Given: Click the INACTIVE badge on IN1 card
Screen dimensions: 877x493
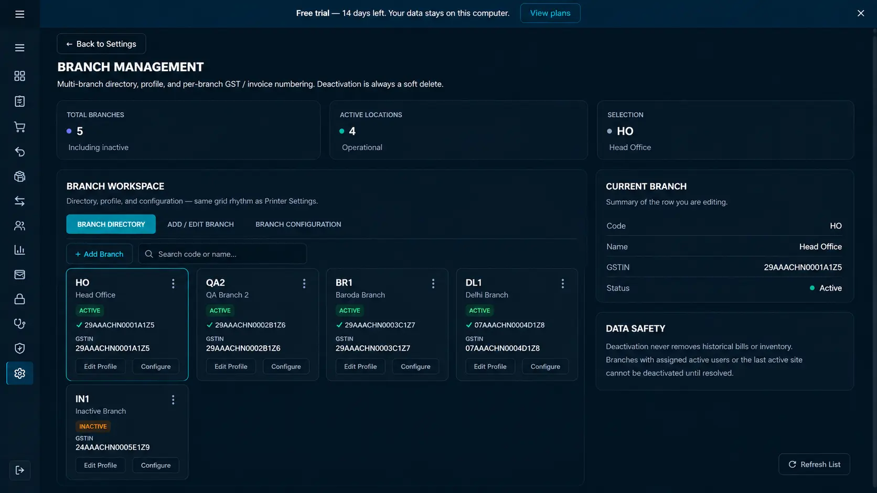Looking at the screenshot, I should (93, 426).
